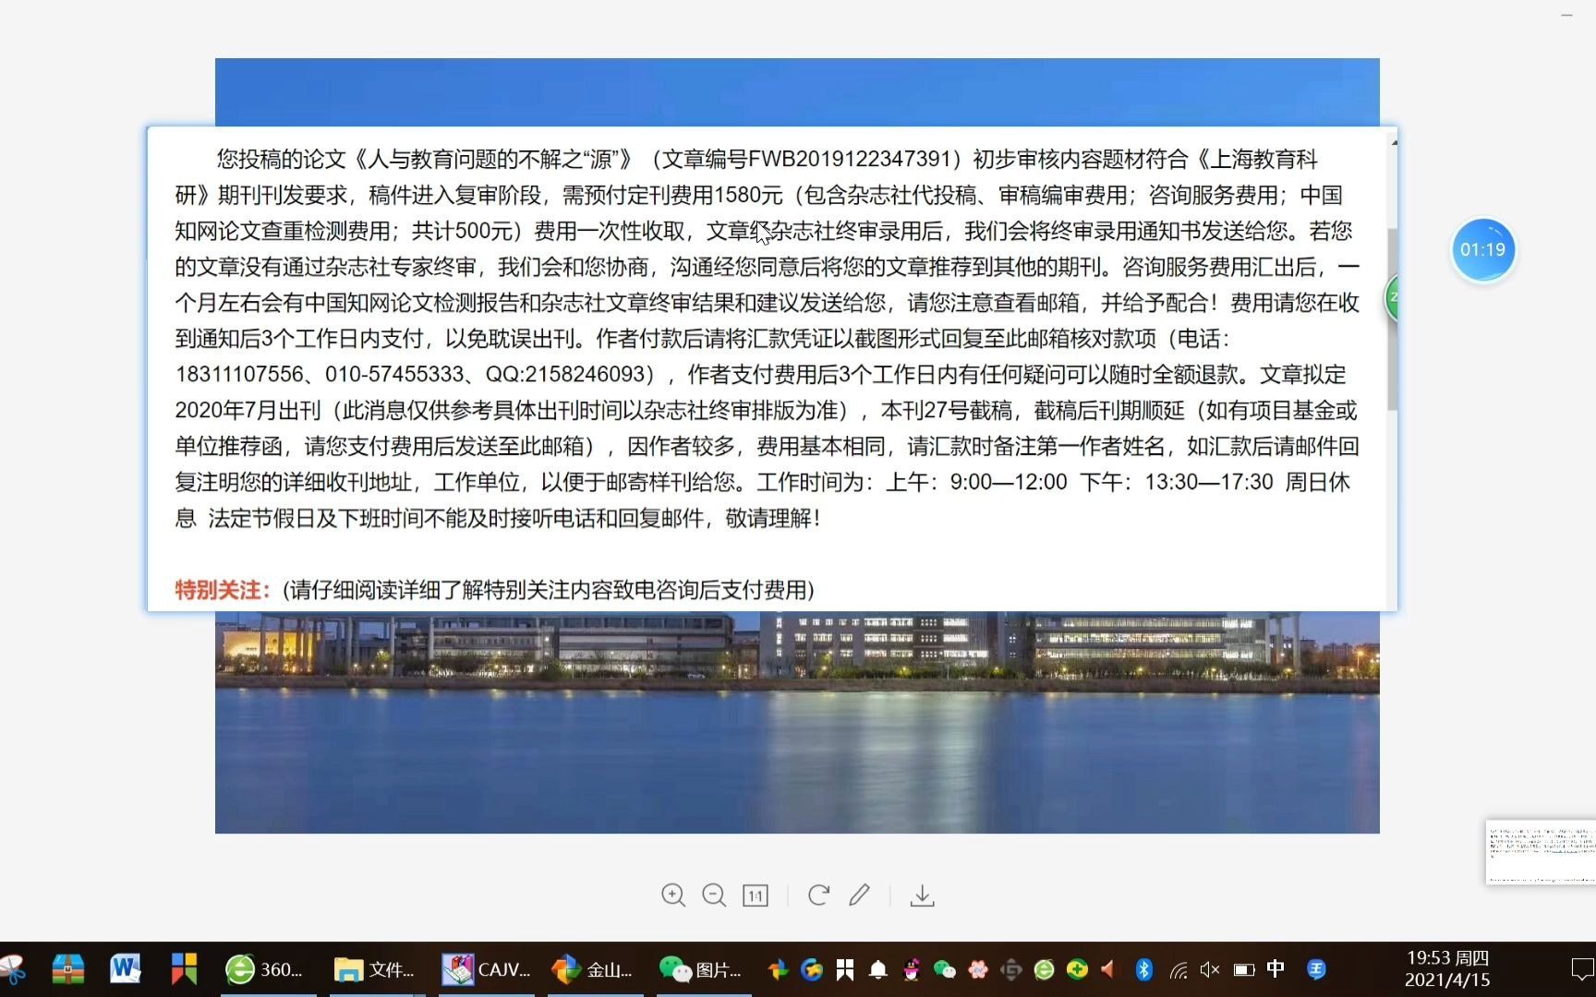Open WeChat from the system tray
Screen dimensions: 1596x997
(943, 969)
